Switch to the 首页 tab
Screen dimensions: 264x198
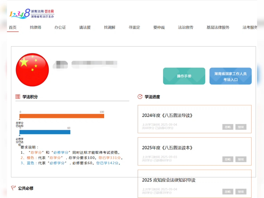(x=13, y=27)
